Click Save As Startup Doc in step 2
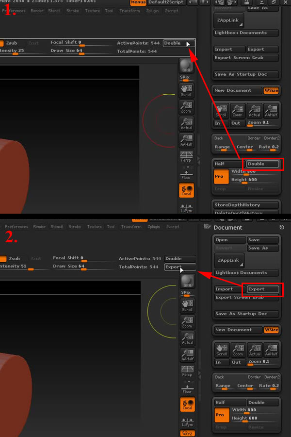 (x=247, y=314)
